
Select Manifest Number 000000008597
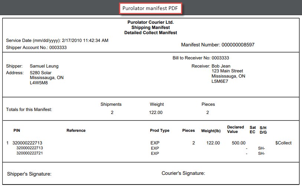point(218,45)
